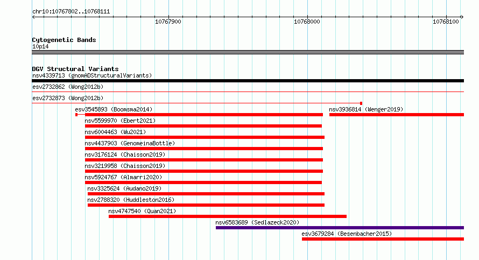Select the purple nsv6583689 Sedlazeck2020 bar
479x260 pixels.
click(340, 228)
